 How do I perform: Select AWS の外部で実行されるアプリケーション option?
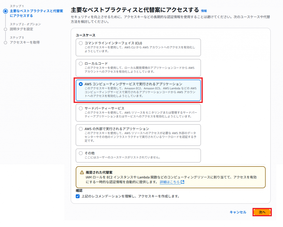point(81,129)
